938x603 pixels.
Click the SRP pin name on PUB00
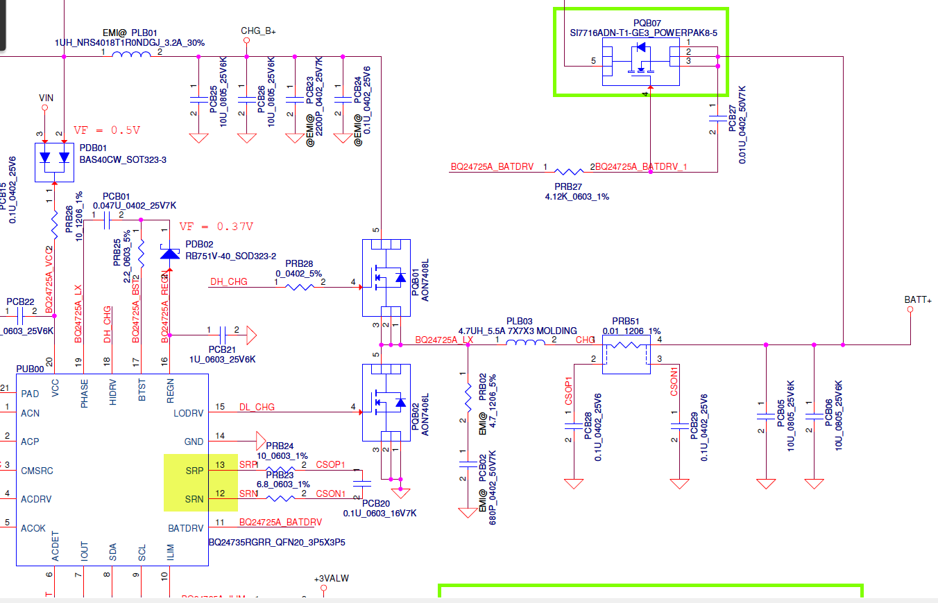point(194,470)
